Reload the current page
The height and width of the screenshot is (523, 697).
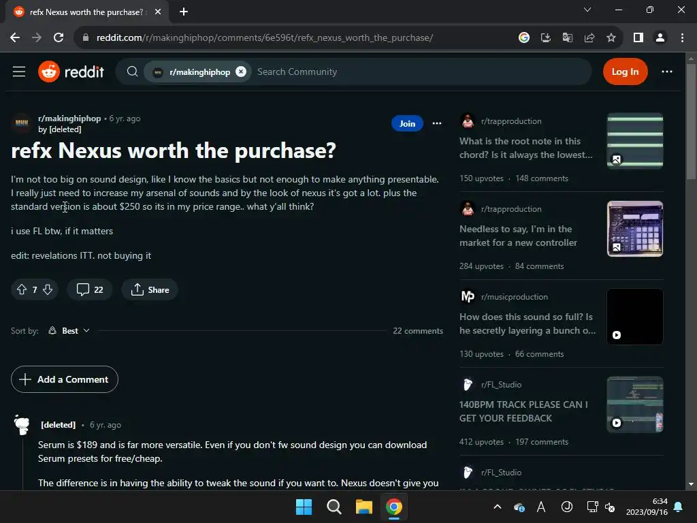pyautogui.click(x=59, y=38)
